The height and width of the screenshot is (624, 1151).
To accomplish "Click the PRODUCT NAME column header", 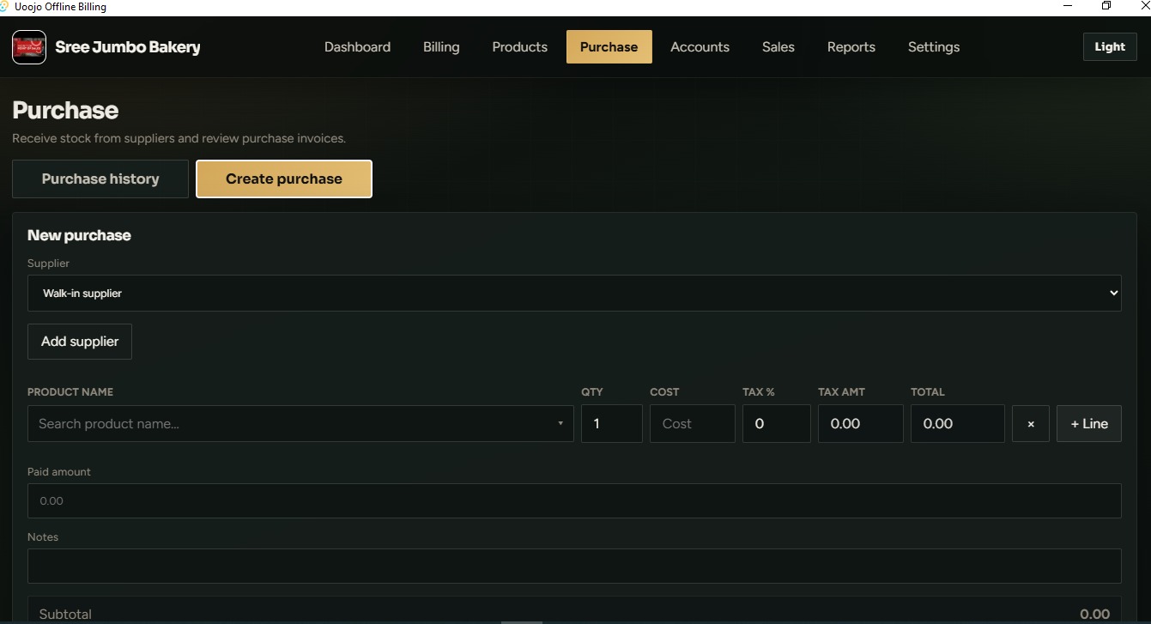I will click(70, 392).
